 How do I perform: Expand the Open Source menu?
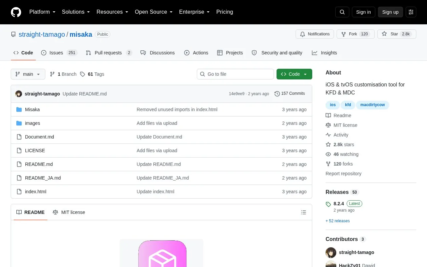pos(154,12)
